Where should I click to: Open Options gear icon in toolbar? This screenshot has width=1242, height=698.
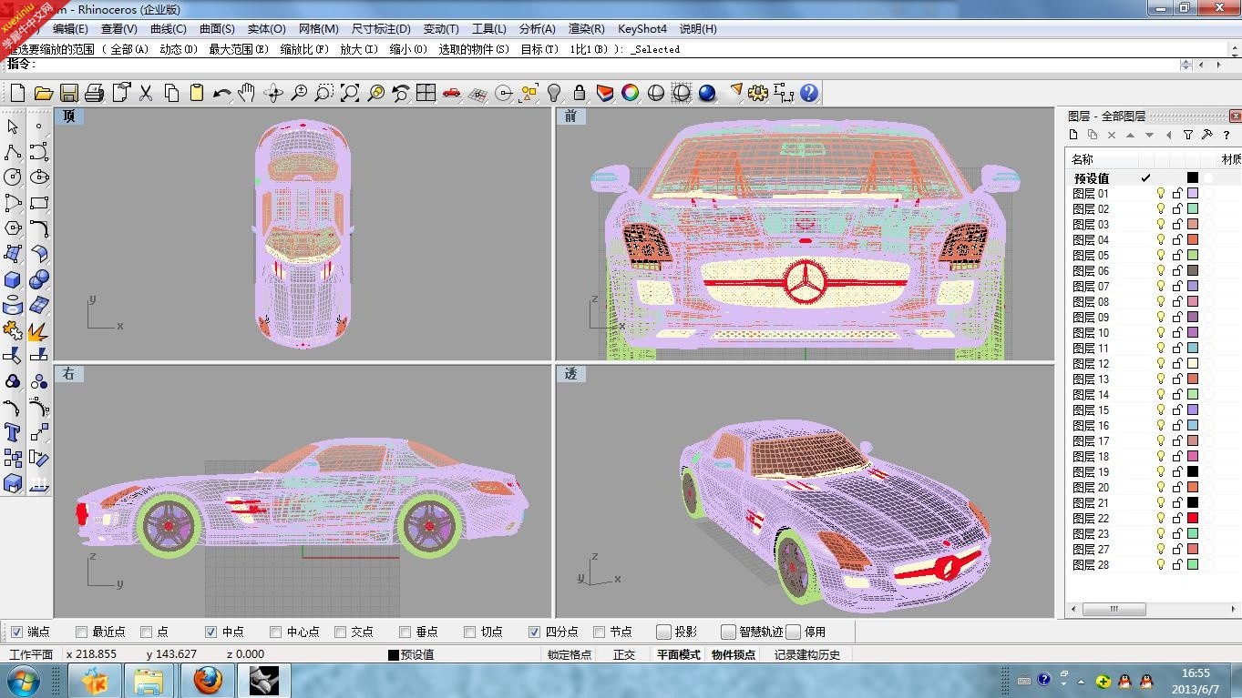click(758, 93)
